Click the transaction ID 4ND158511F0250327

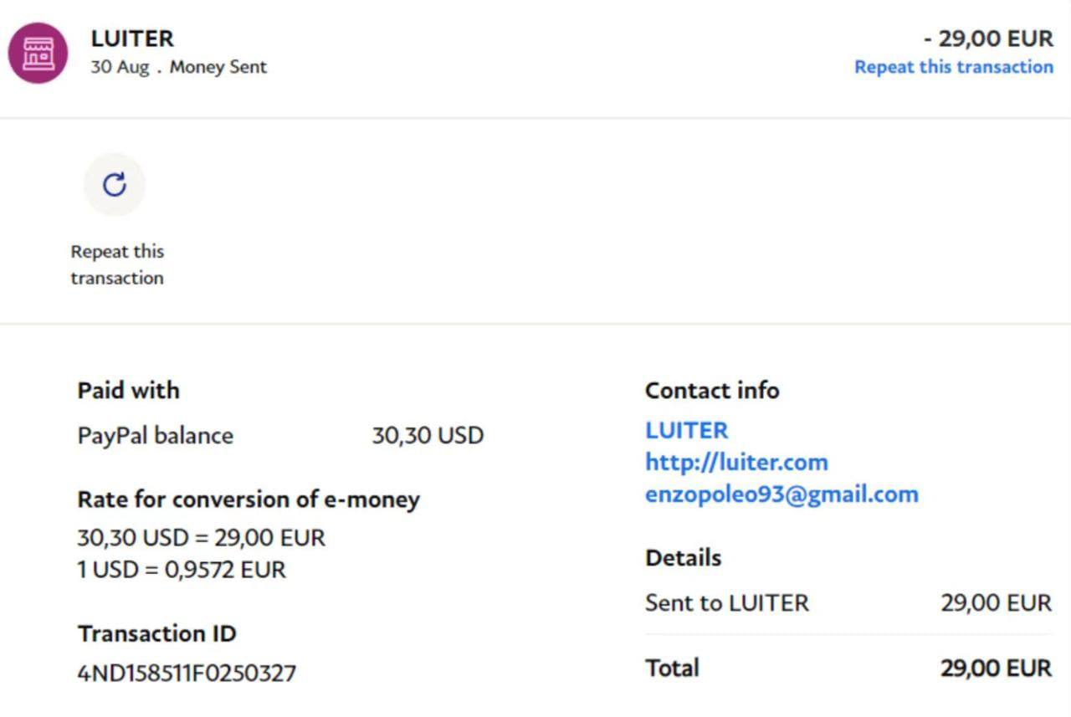pos(187,673)
